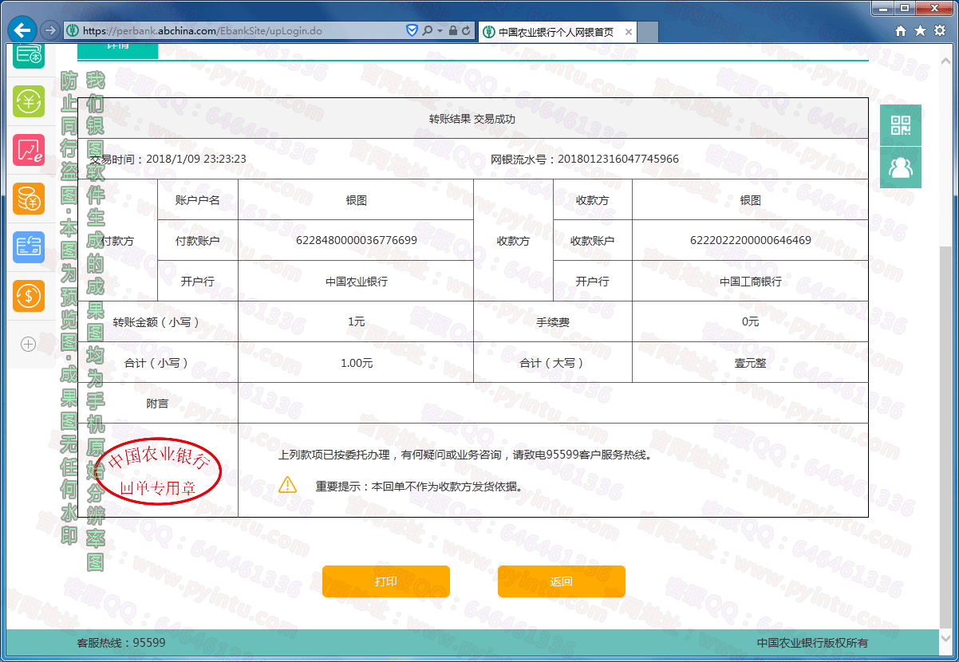Click the yellow warning triangle icon
Image resolution: width=959 pixels, height=662 pixels.
click(x=287, y=485)
